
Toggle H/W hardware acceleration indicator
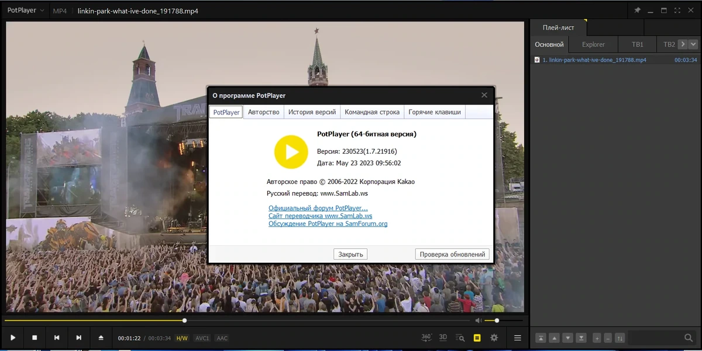[182, 338]
